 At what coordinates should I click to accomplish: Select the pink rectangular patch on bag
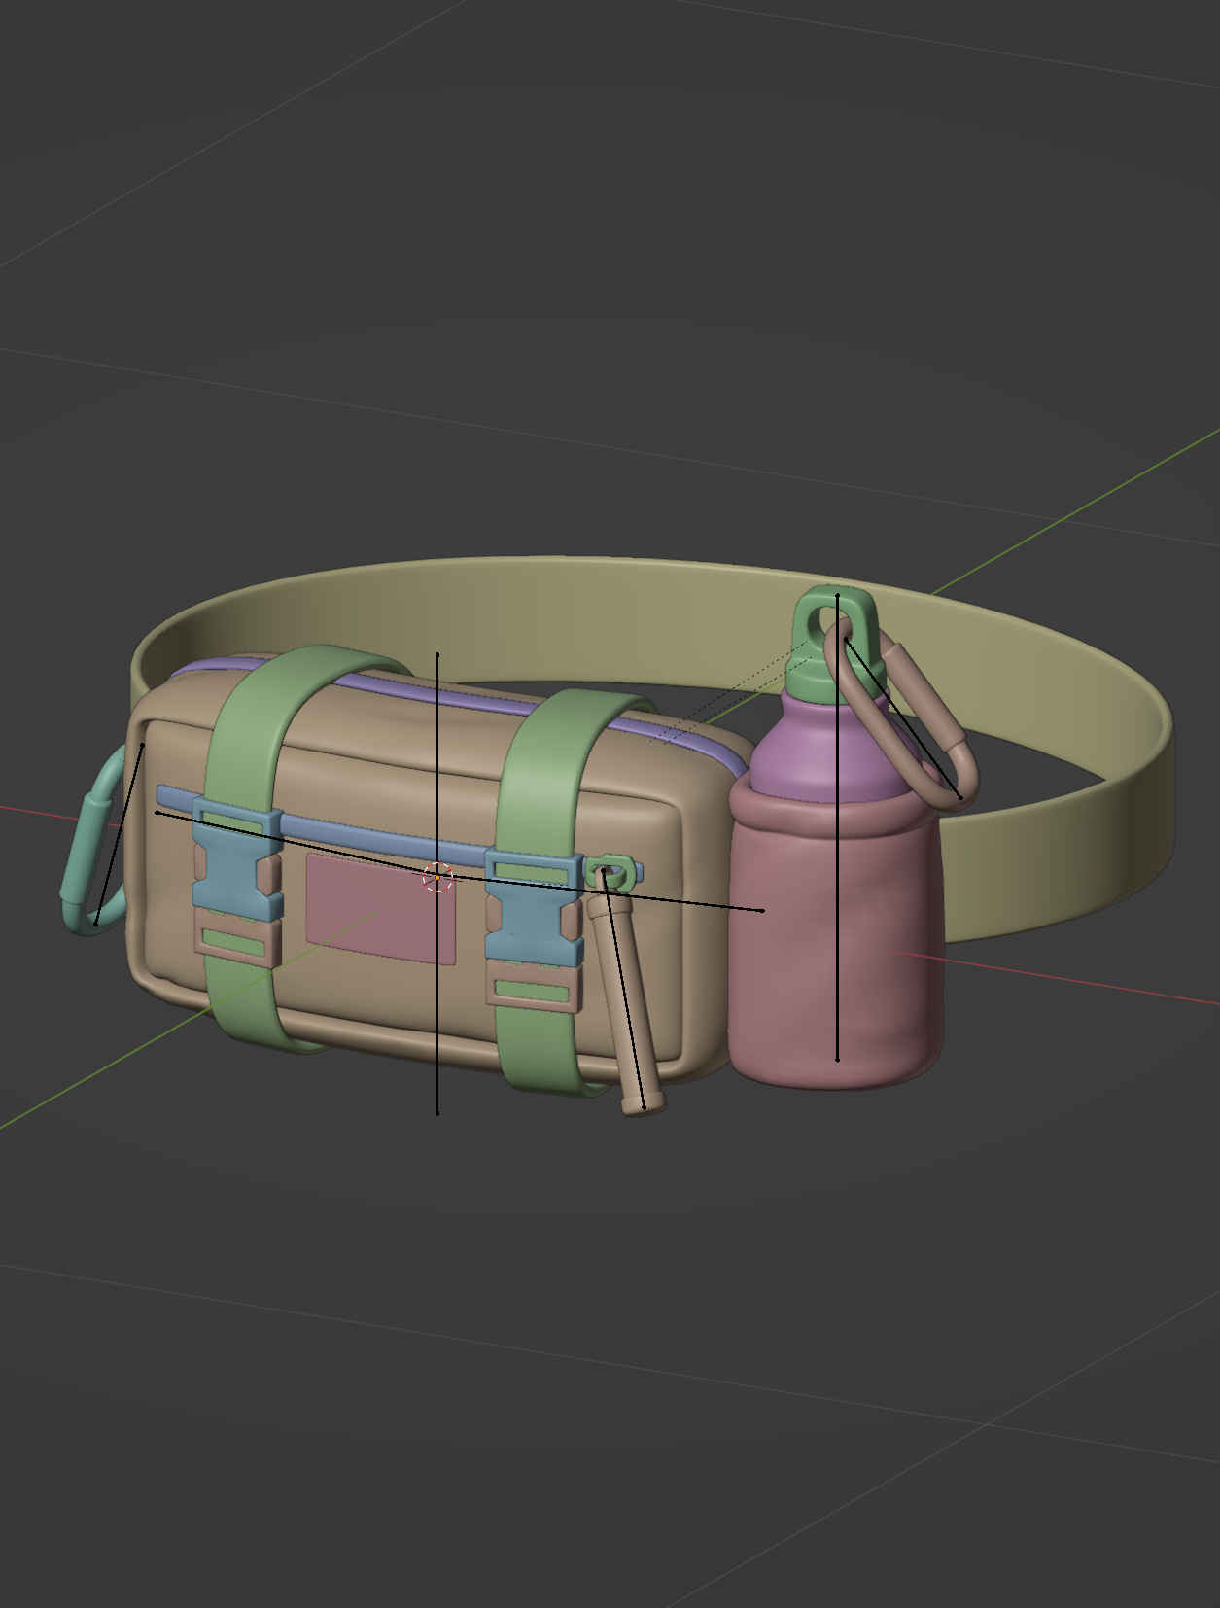[x=381, y=909]
